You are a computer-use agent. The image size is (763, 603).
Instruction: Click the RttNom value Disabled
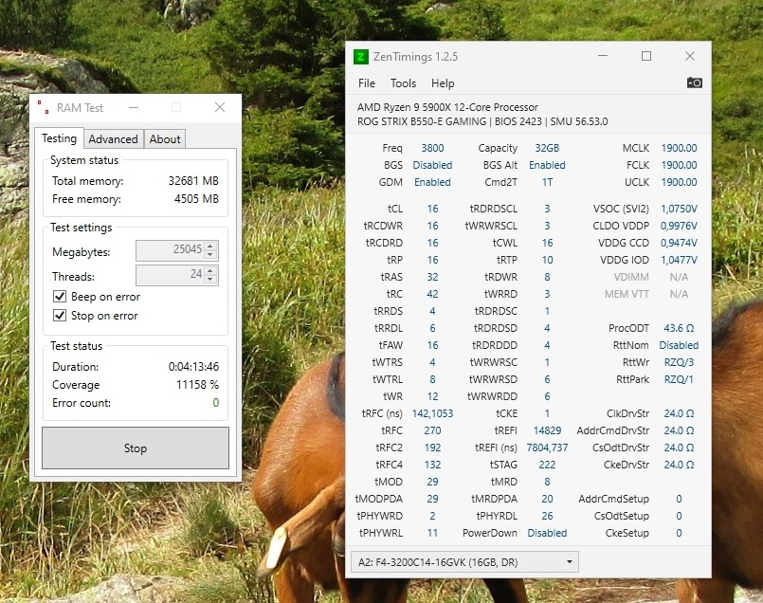pos(679,345)
